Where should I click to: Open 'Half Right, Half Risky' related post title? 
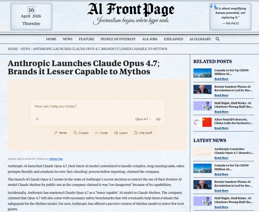(234, 105)
